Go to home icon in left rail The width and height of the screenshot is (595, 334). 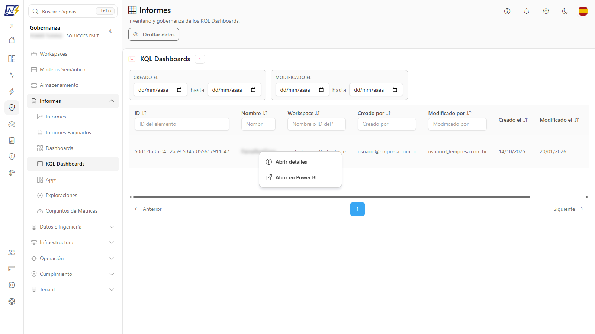click(x=12, y=40)
